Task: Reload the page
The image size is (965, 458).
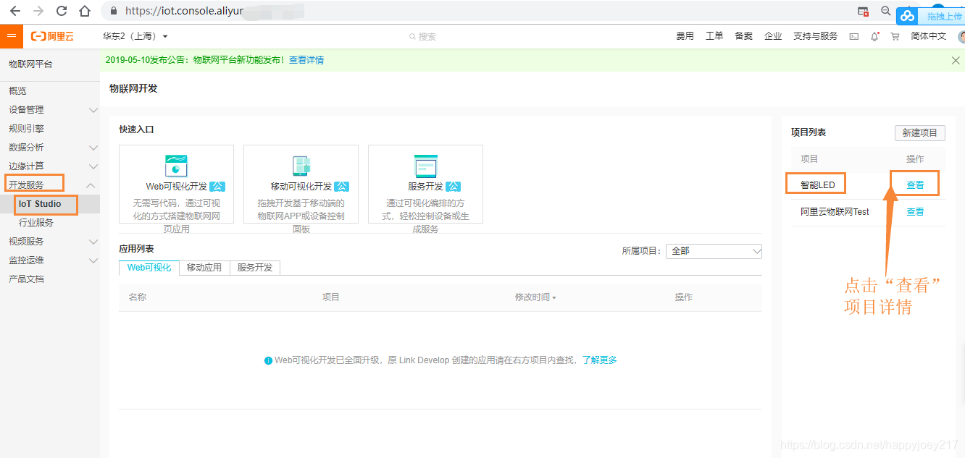Action: click(61, 11)
